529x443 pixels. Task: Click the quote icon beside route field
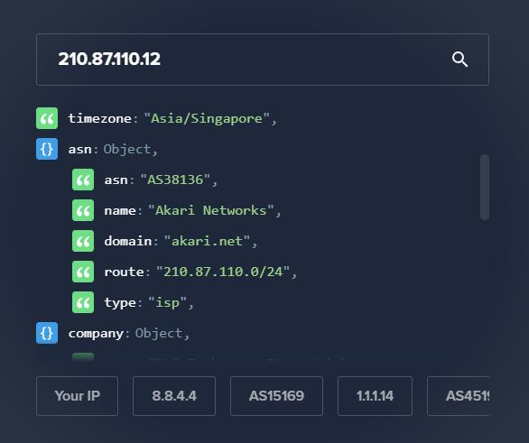[83, 272]
